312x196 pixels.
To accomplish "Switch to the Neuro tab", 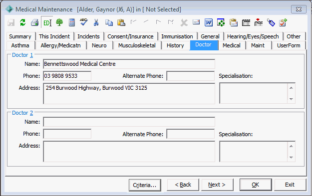I will pos(99,45).
